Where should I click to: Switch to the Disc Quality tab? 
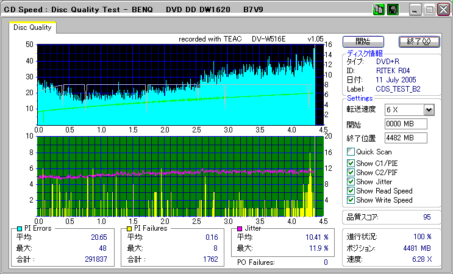32,26
